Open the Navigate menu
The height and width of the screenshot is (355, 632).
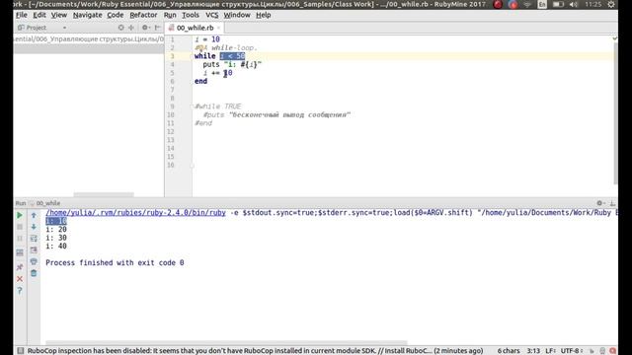88,15
